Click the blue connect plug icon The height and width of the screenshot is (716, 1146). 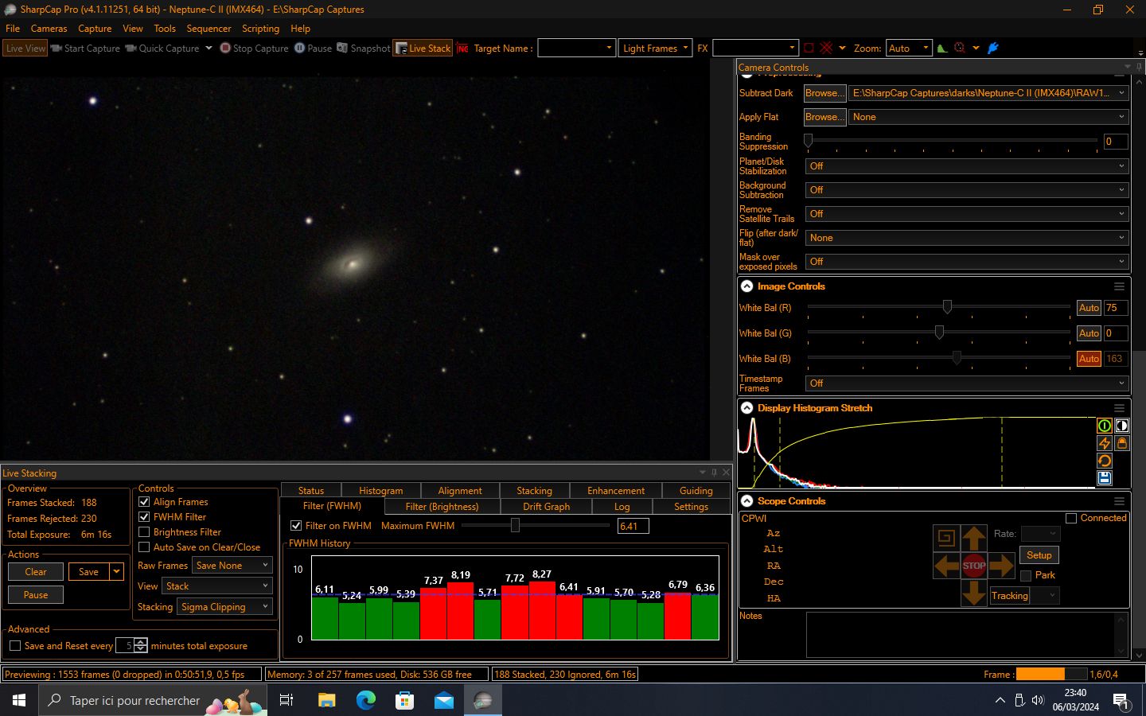(992, 48)
